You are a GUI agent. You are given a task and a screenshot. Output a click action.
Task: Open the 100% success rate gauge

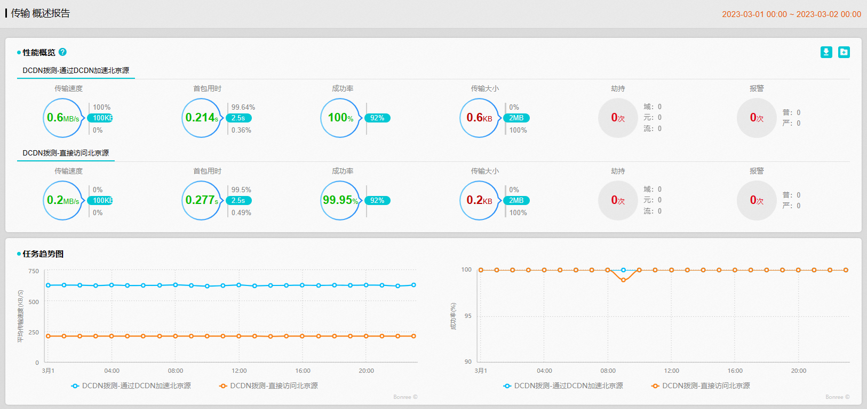coord(340,118)
